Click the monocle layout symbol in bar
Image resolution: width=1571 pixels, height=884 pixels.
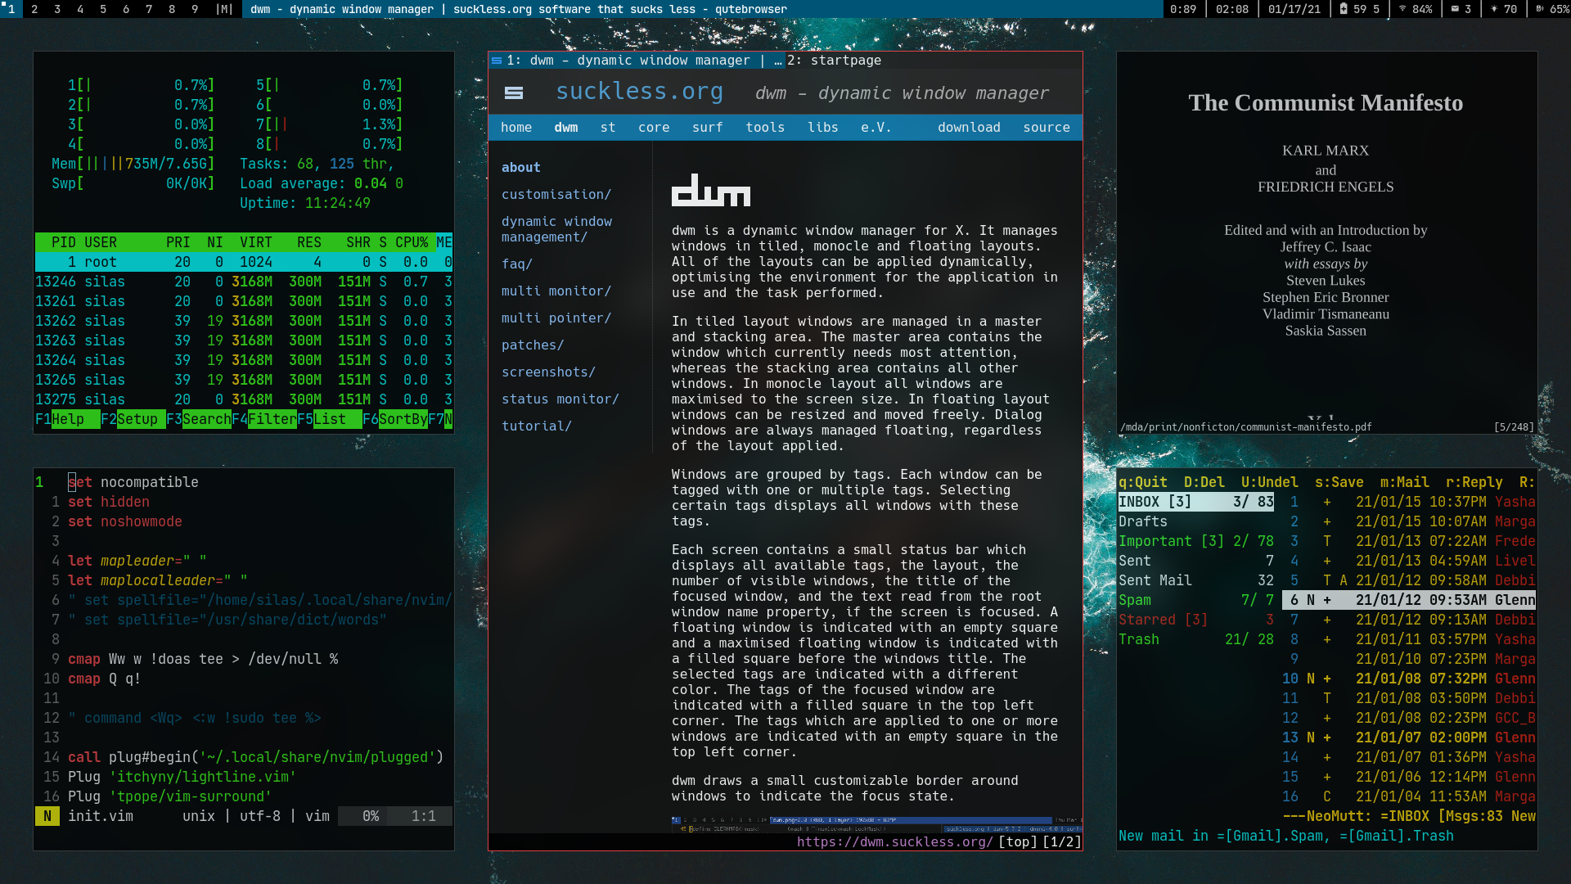click(224, 9)
